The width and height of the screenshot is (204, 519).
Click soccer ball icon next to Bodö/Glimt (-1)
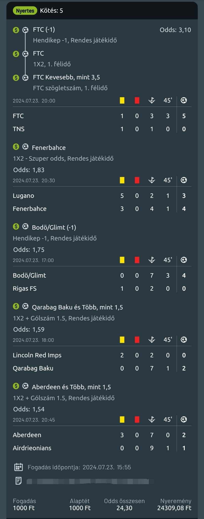25,226
